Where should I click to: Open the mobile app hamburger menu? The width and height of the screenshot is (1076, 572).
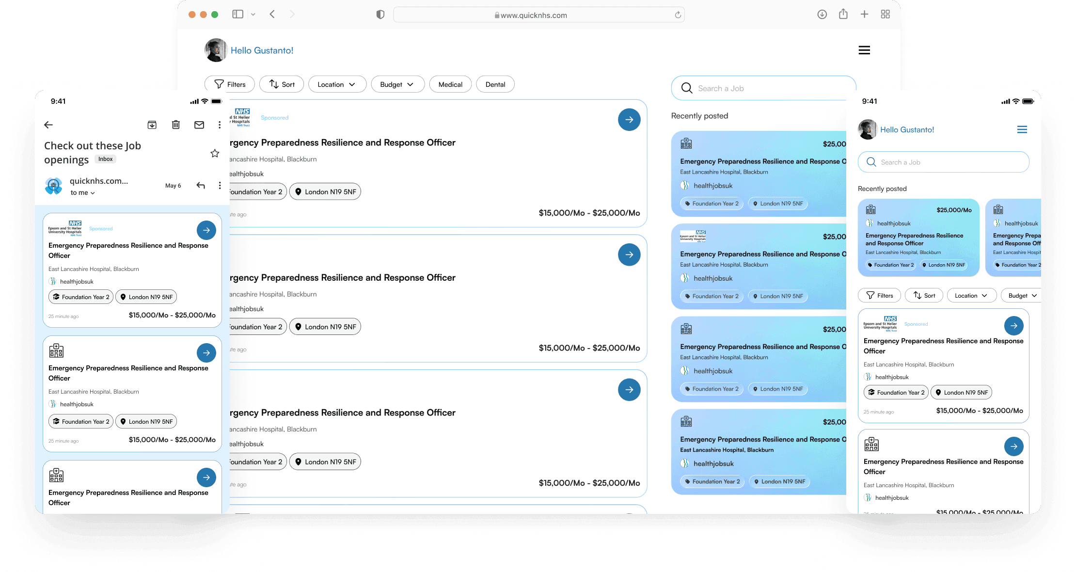point(1022,130)
